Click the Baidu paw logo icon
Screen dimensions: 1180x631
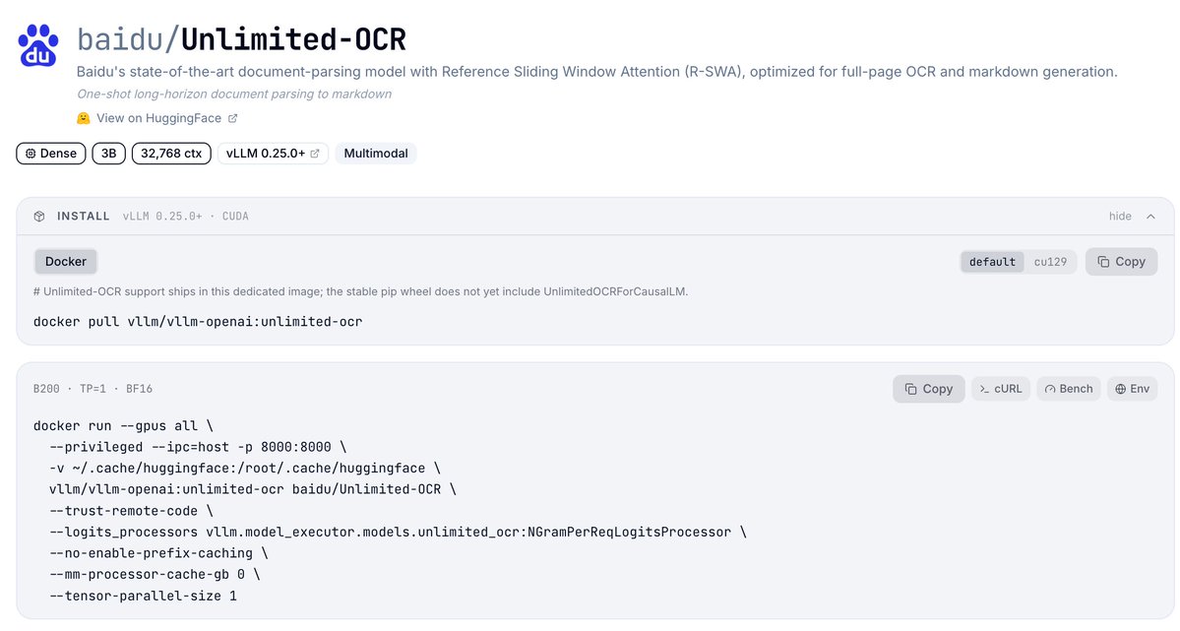[x=38, y=45]
